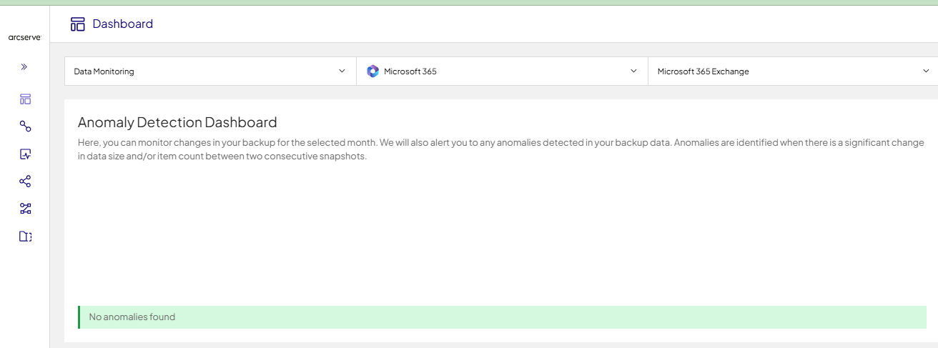Image resolution: width=938 pixels, height=348 pixels.
Task: Click the Dashboard header icon
Action: [x=78, y=24]
